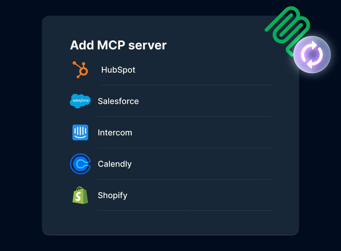This screenshot has height=251, width=341.
Task: Choose the Intercom server name
Action: 115,133
